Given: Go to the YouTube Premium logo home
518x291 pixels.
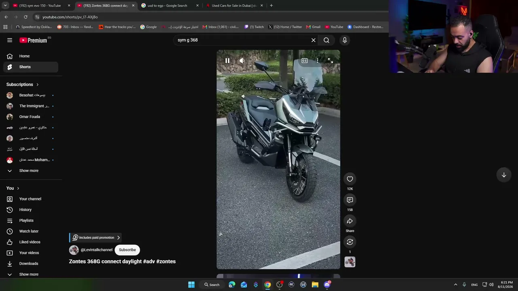Looking at the screenshot, I should pos(33,40).
